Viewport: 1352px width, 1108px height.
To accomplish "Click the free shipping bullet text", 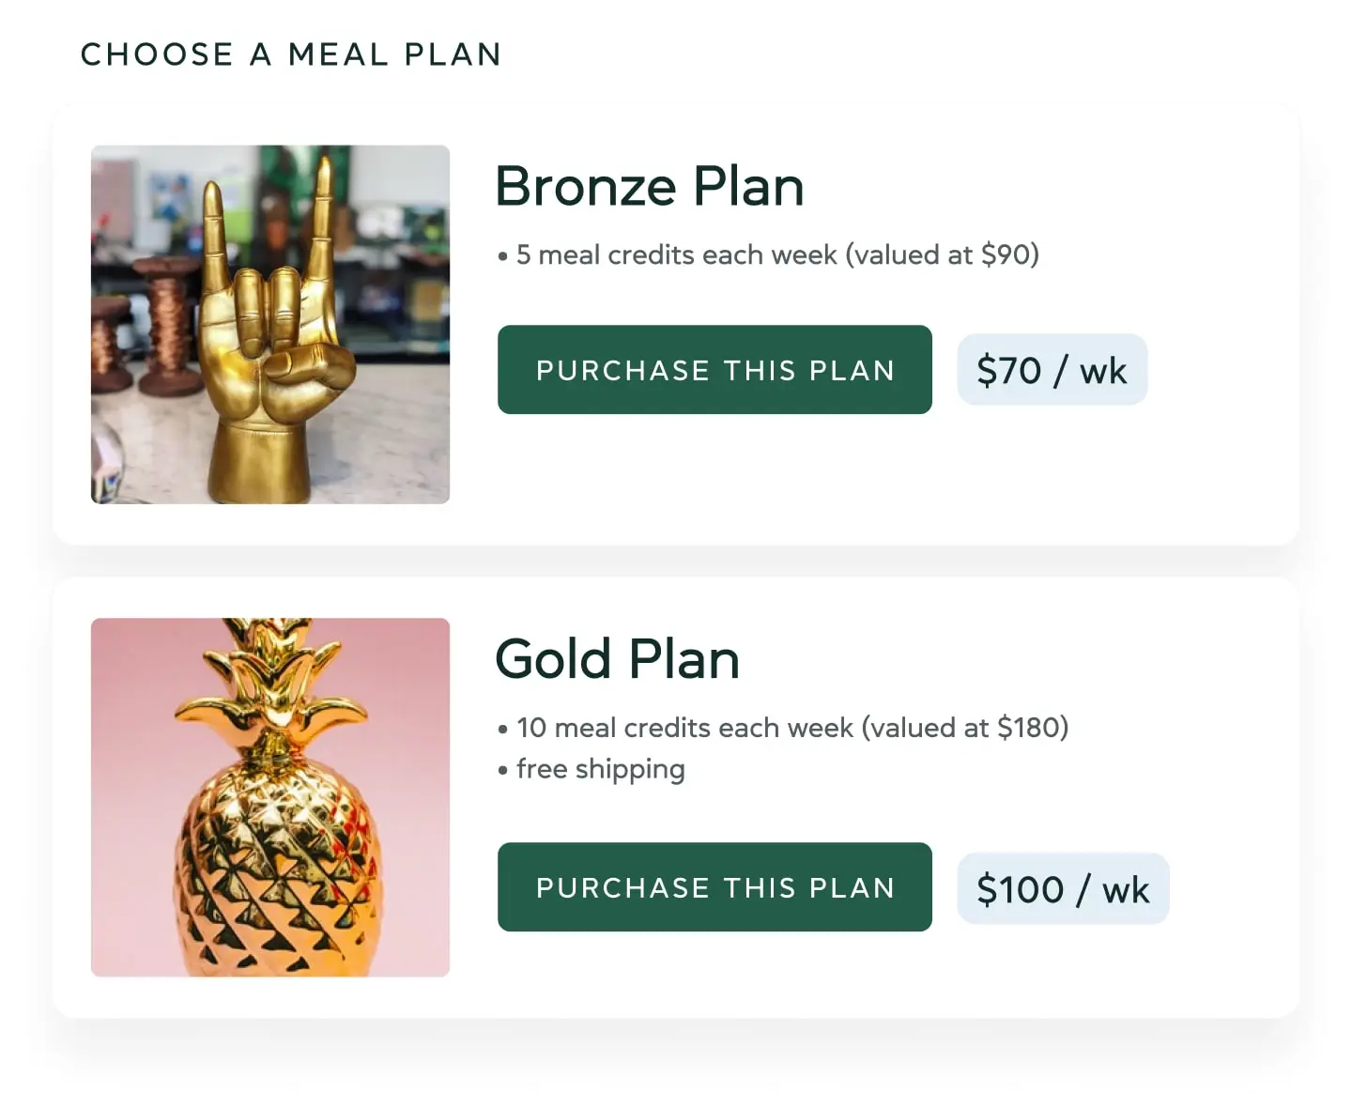I will click(600, 769).
